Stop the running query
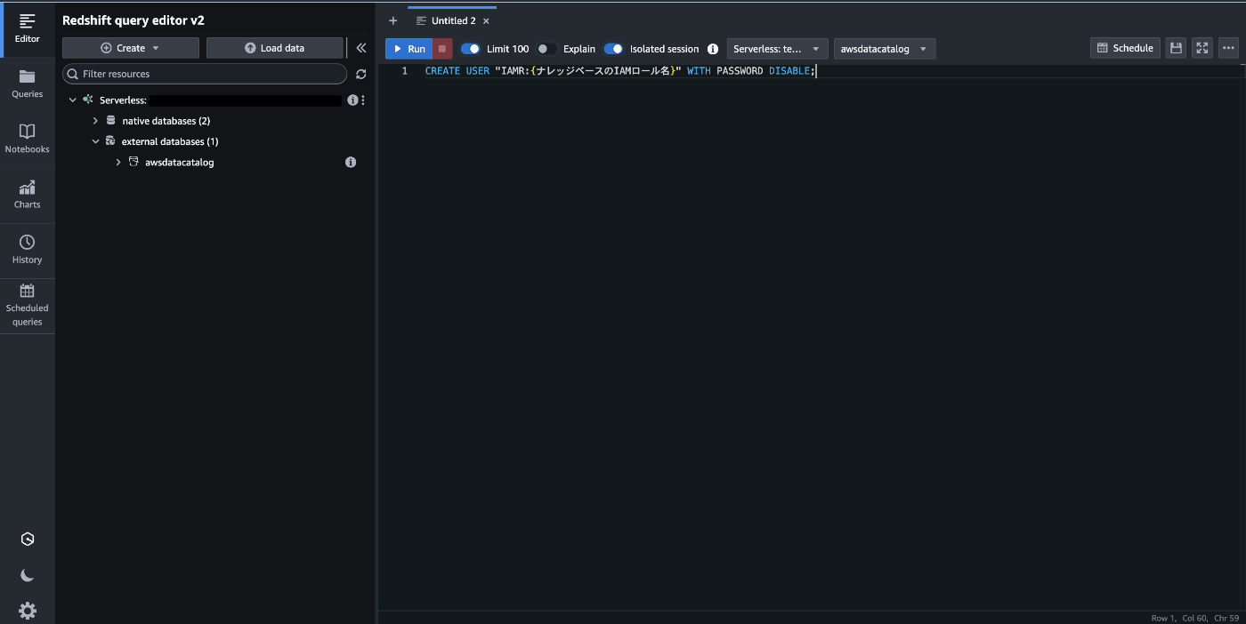This screenshot has width=1246, height=624. [x=442, y=49]
